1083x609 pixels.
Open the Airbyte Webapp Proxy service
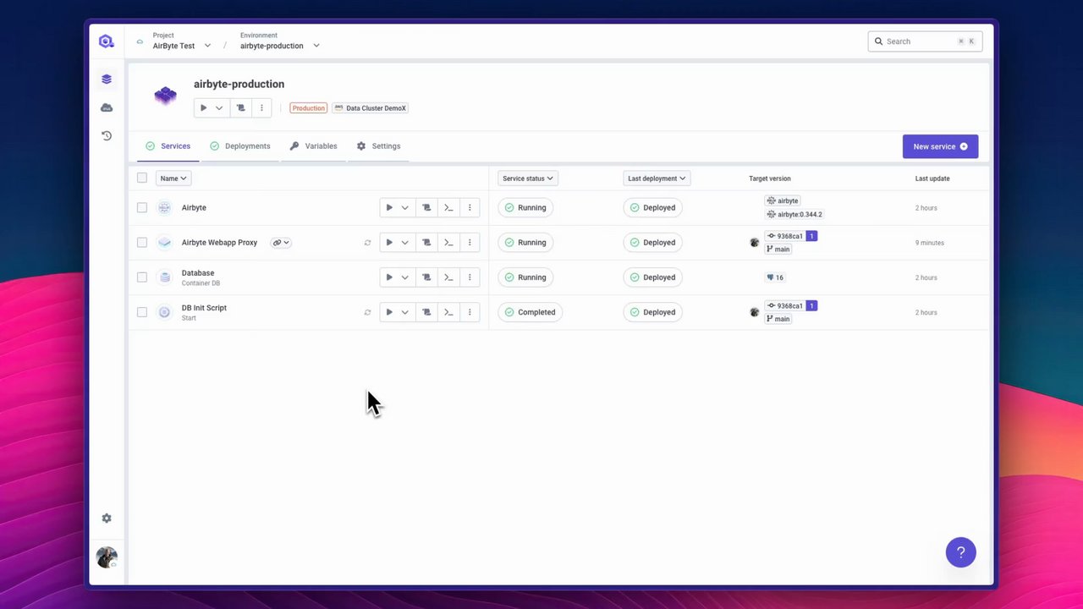click(x=219, y=243)
